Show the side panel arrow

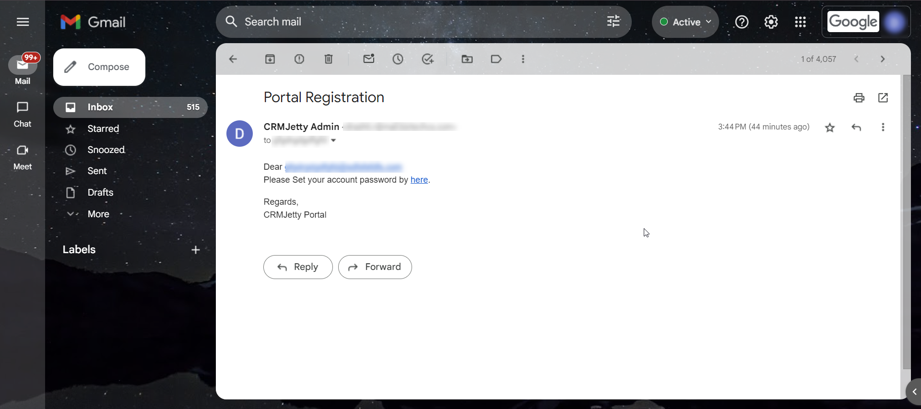pyautogui.click(x=914, y=392)
